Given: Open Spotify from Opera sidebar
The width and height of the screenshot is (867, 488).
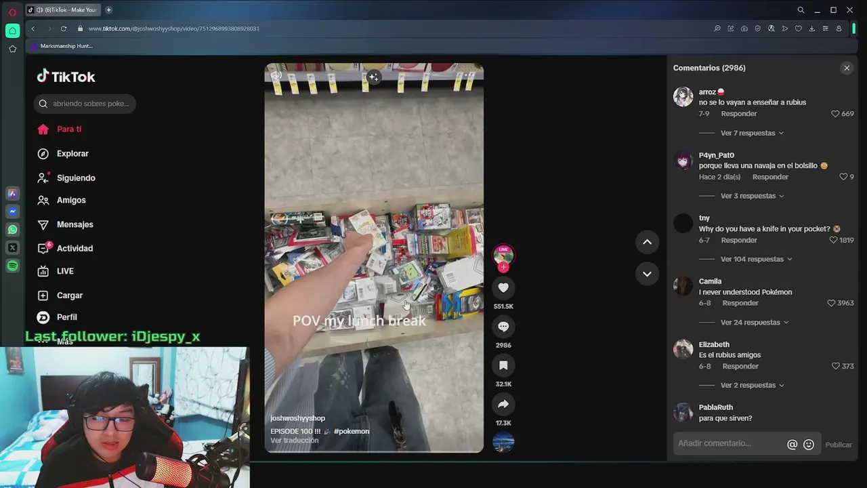Looking at the screenshot, I should [x=12, y=266].
